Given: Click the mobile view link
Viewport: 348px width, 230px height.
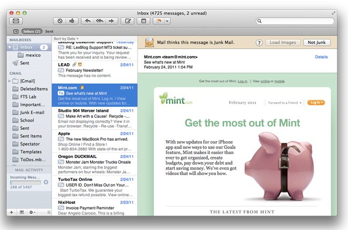Looking at the screenshot, I should pyautogui.click(x=279, y=81).
